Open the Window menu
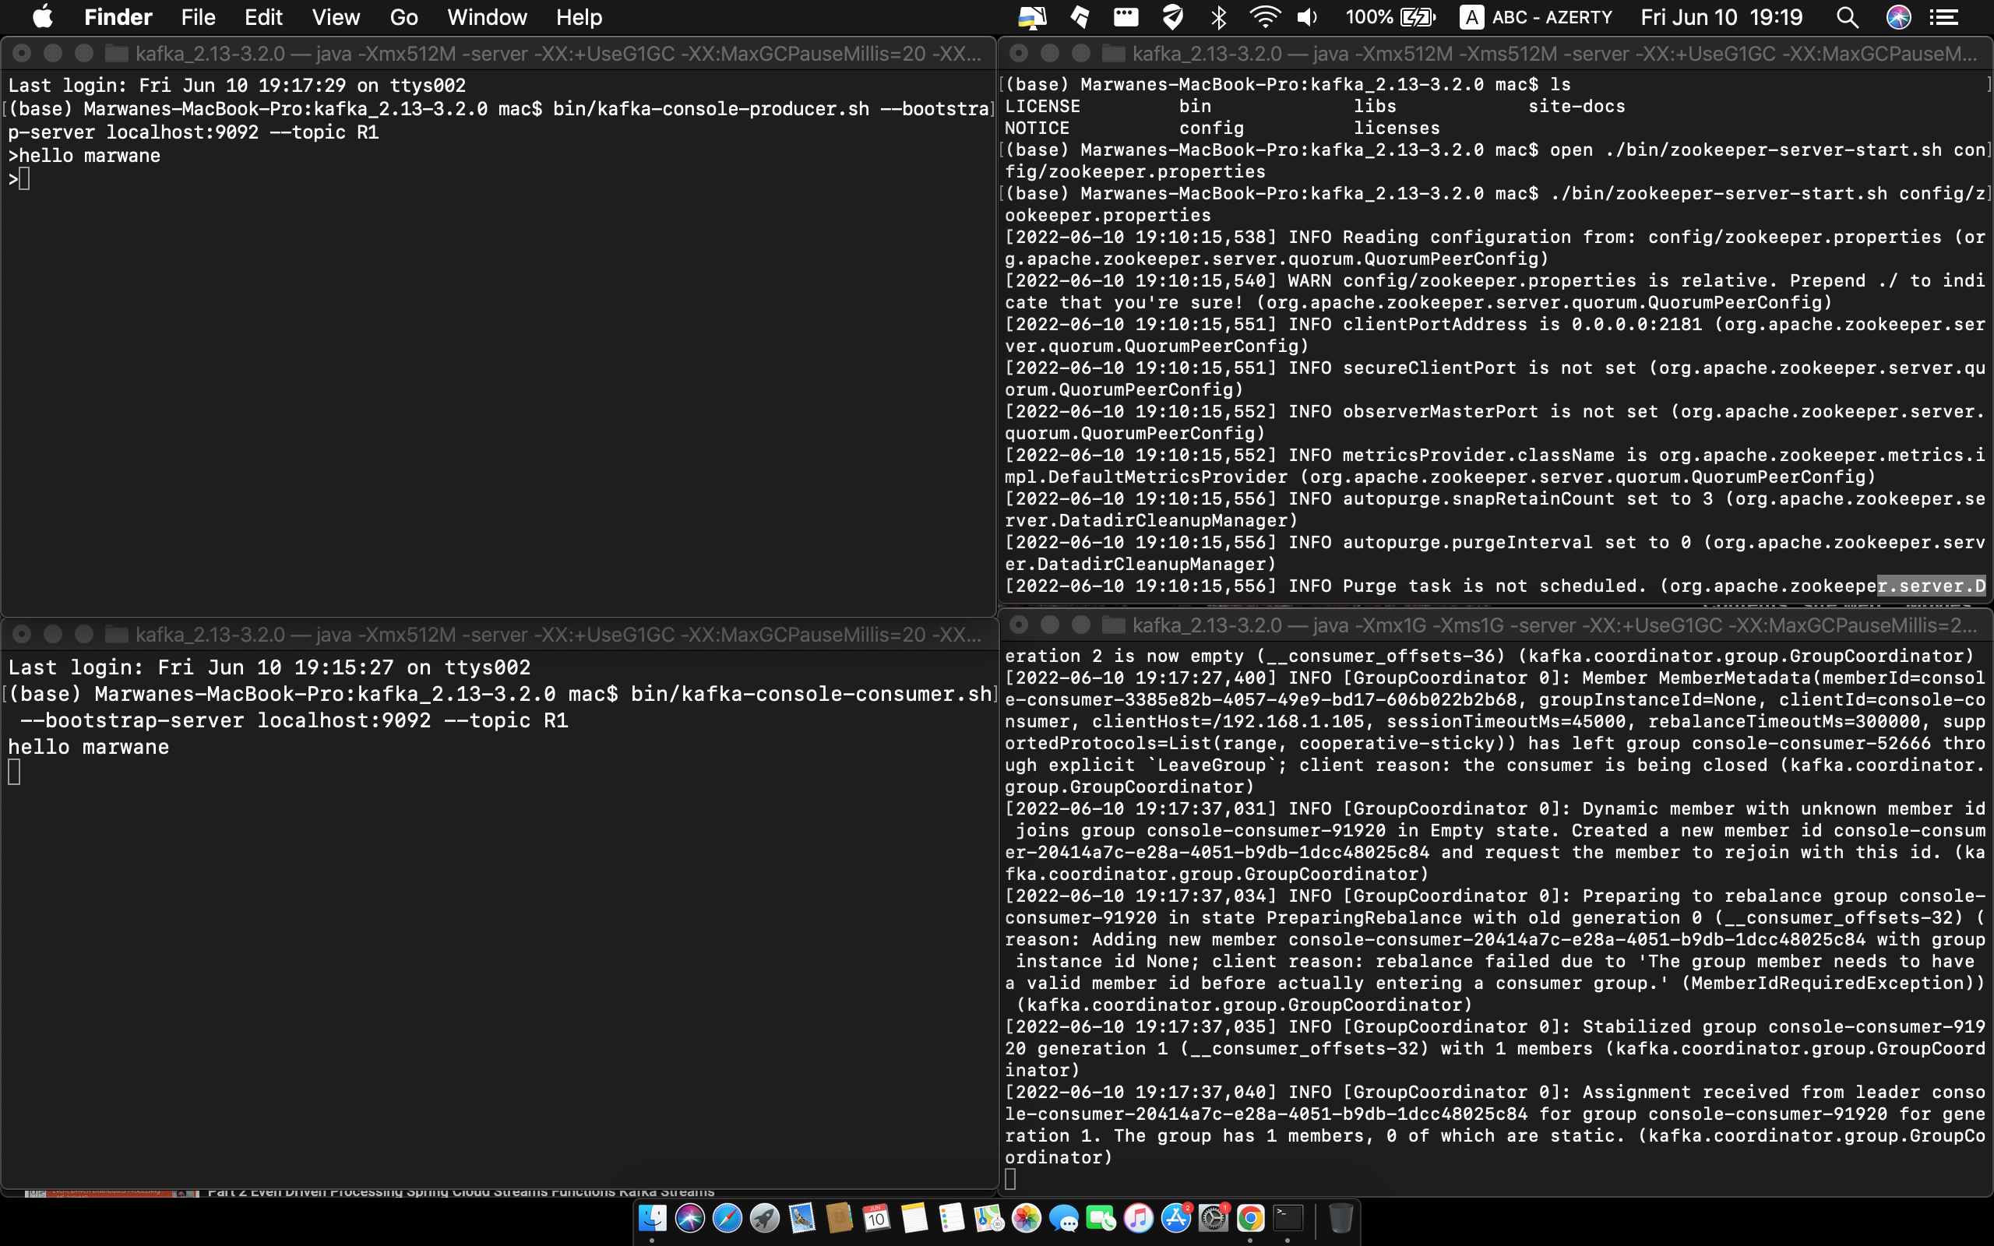 (486, 17)
